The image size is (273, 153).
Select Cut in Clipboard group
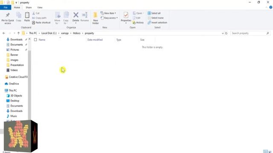36,13
